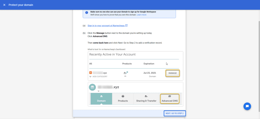Select the Sharing & Transfer tab
Screen dimensions: 260x119
pyautogui.click(x=146, y=99)
